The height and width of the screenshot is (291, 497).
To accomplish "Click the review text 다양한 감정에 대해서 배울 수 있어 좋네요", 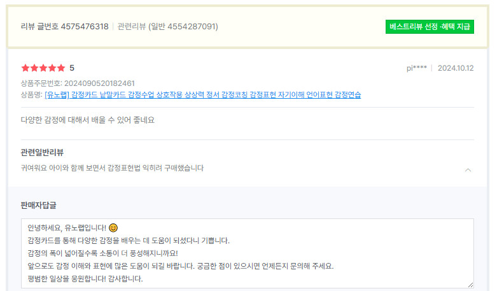I will 88,120.
